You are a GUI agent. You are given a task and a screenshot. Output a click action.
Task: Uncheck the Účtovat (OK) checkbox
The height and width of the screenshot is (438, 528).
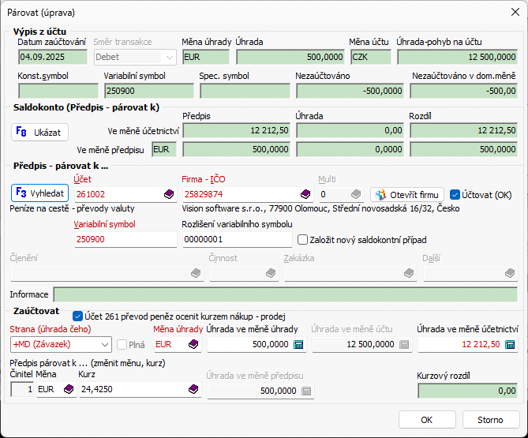point(455,194)
